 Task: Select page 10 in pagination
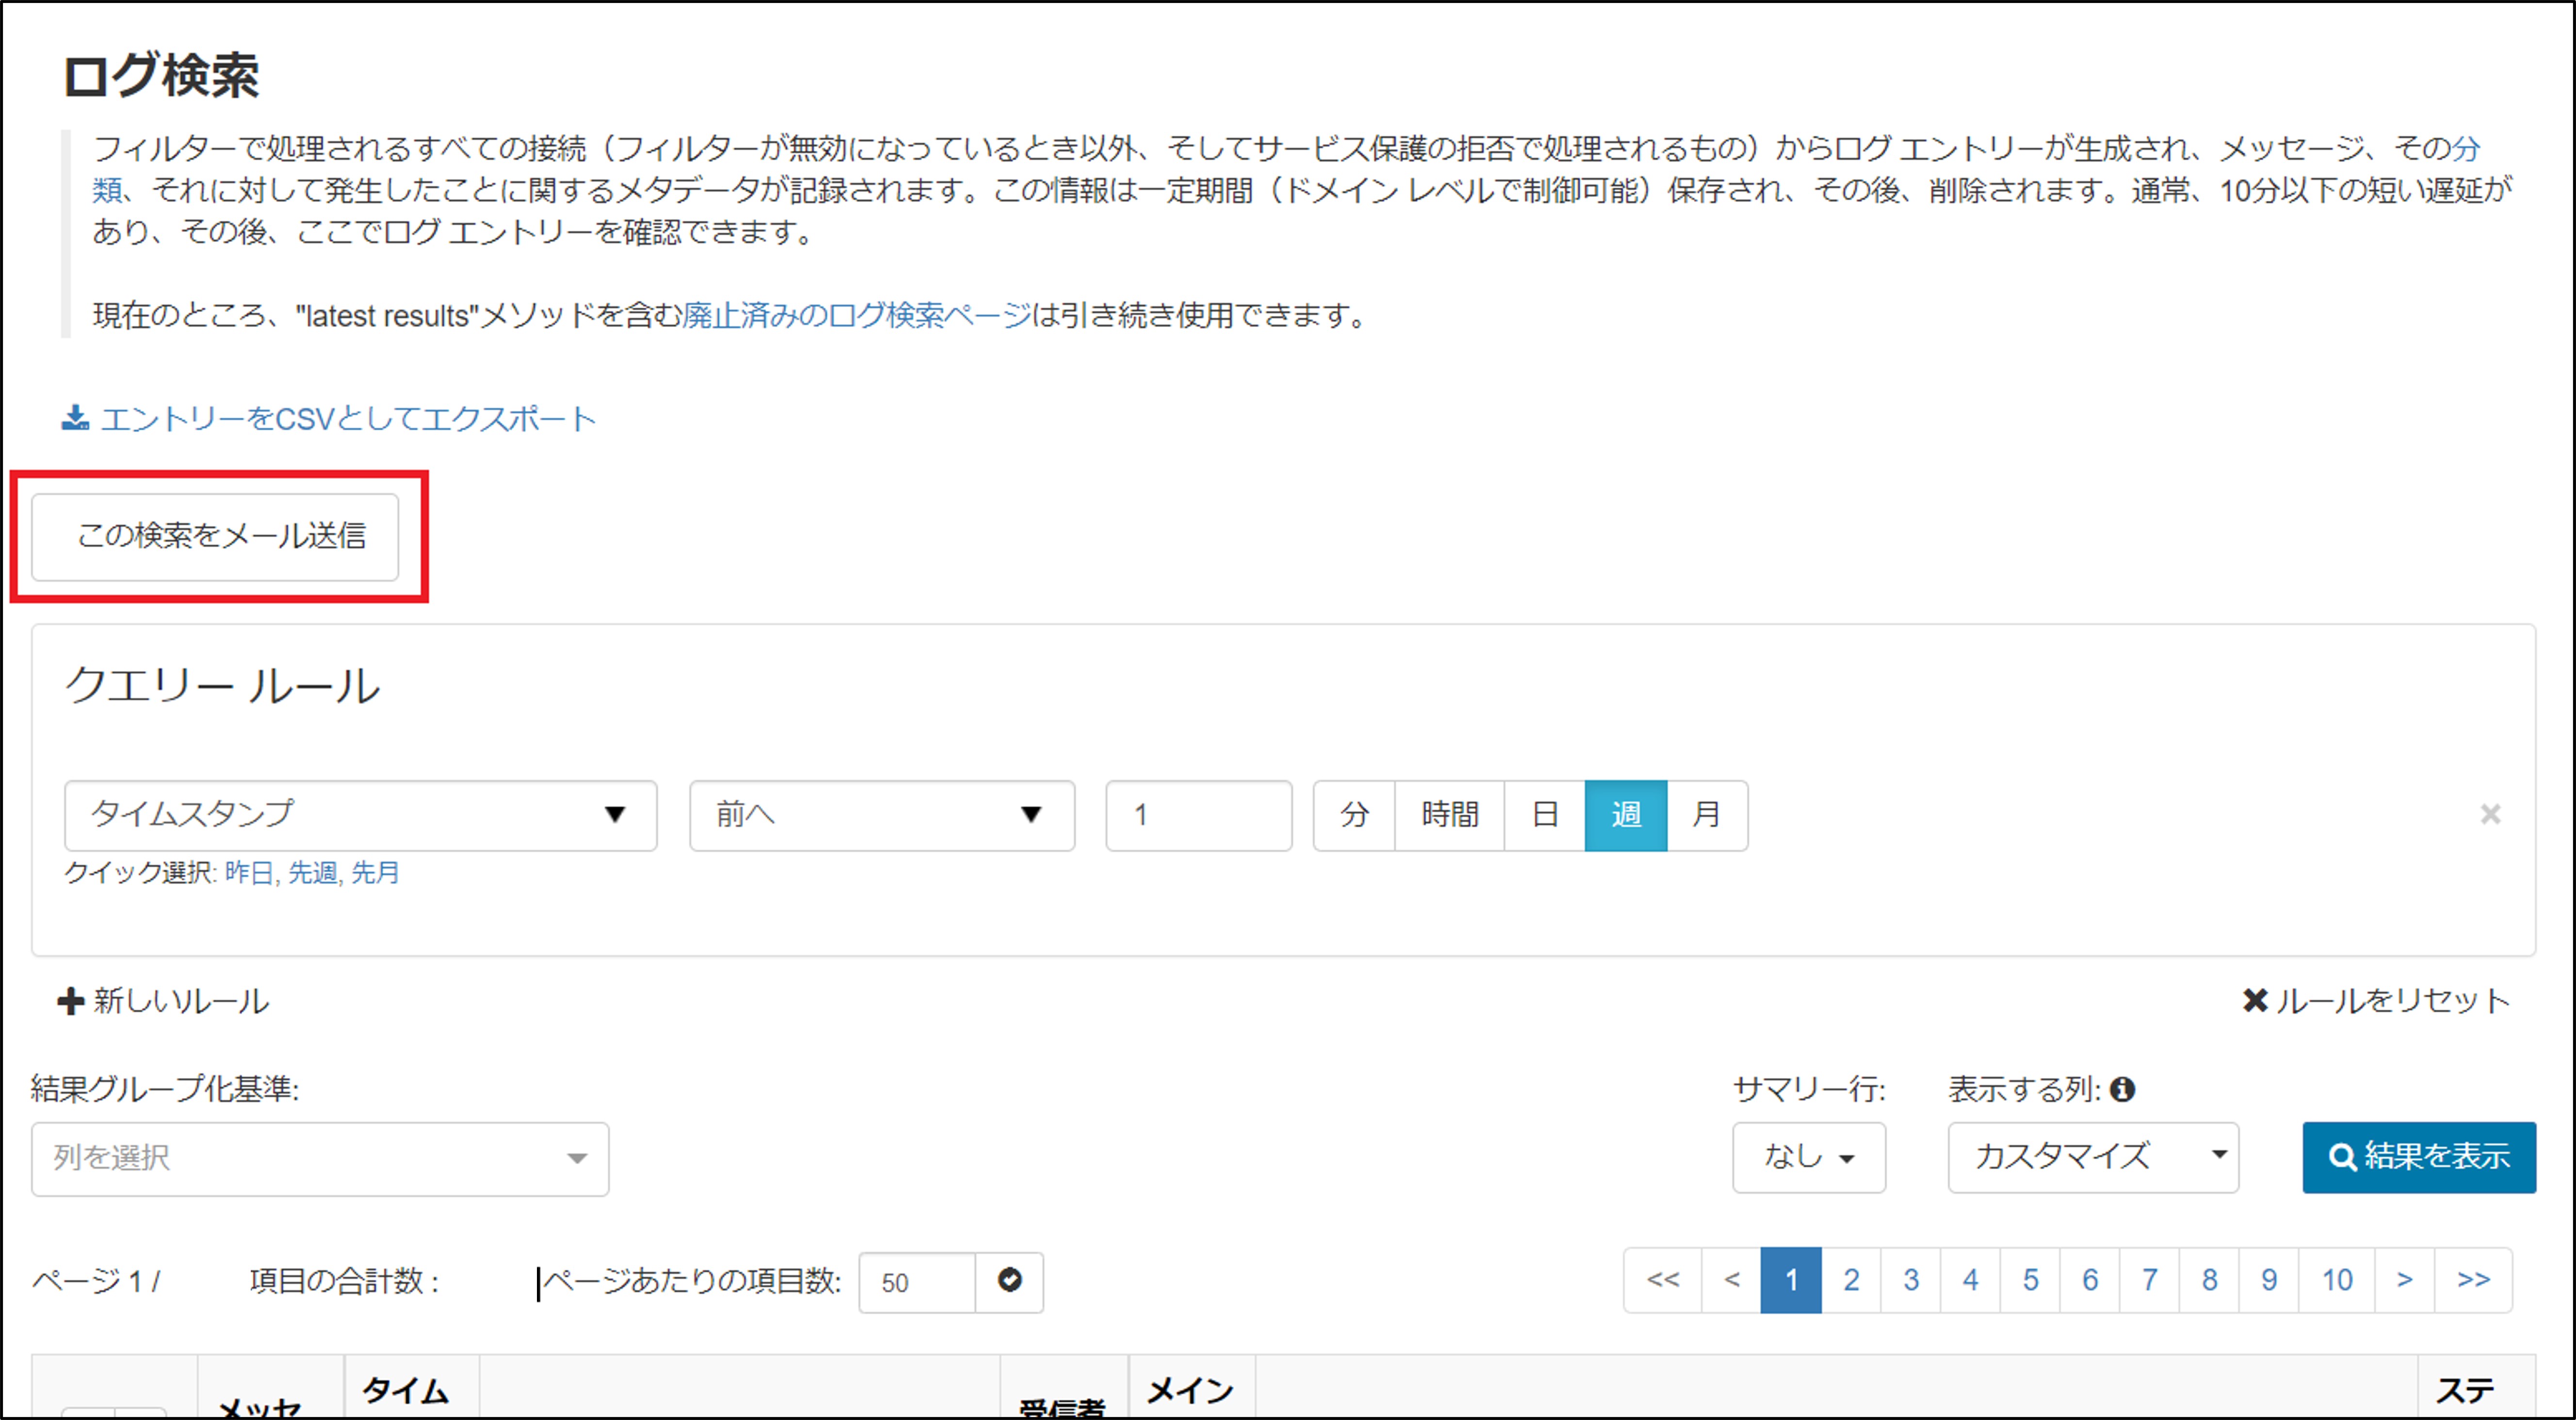(2337, 1279)
